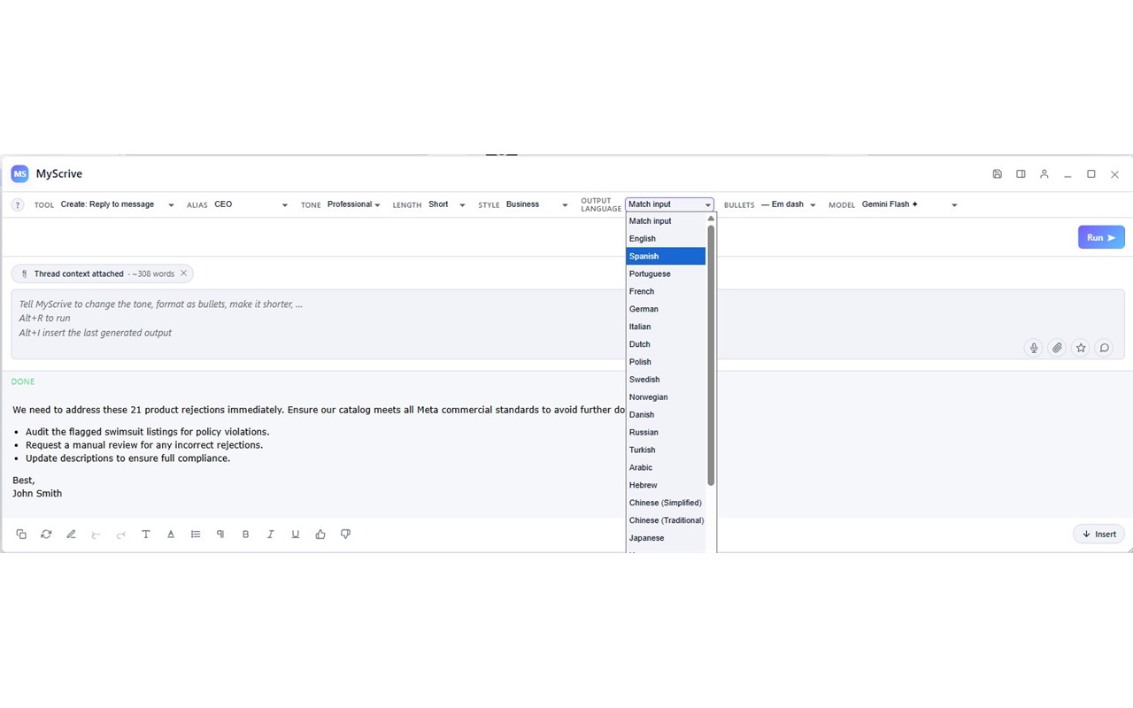Click the DONE status label
Screen dimensions: 1133x708
click(x=23, y=381)
